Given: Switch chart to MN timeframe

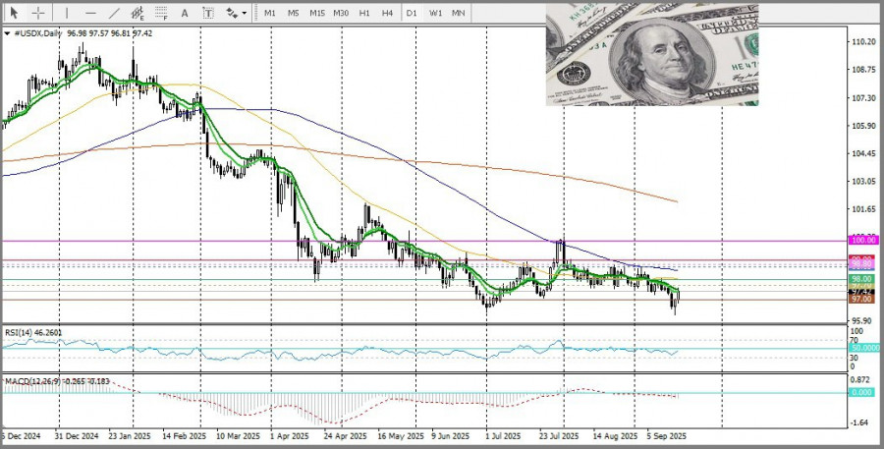Looking at the screenshot, I should [x=458, y=13].
